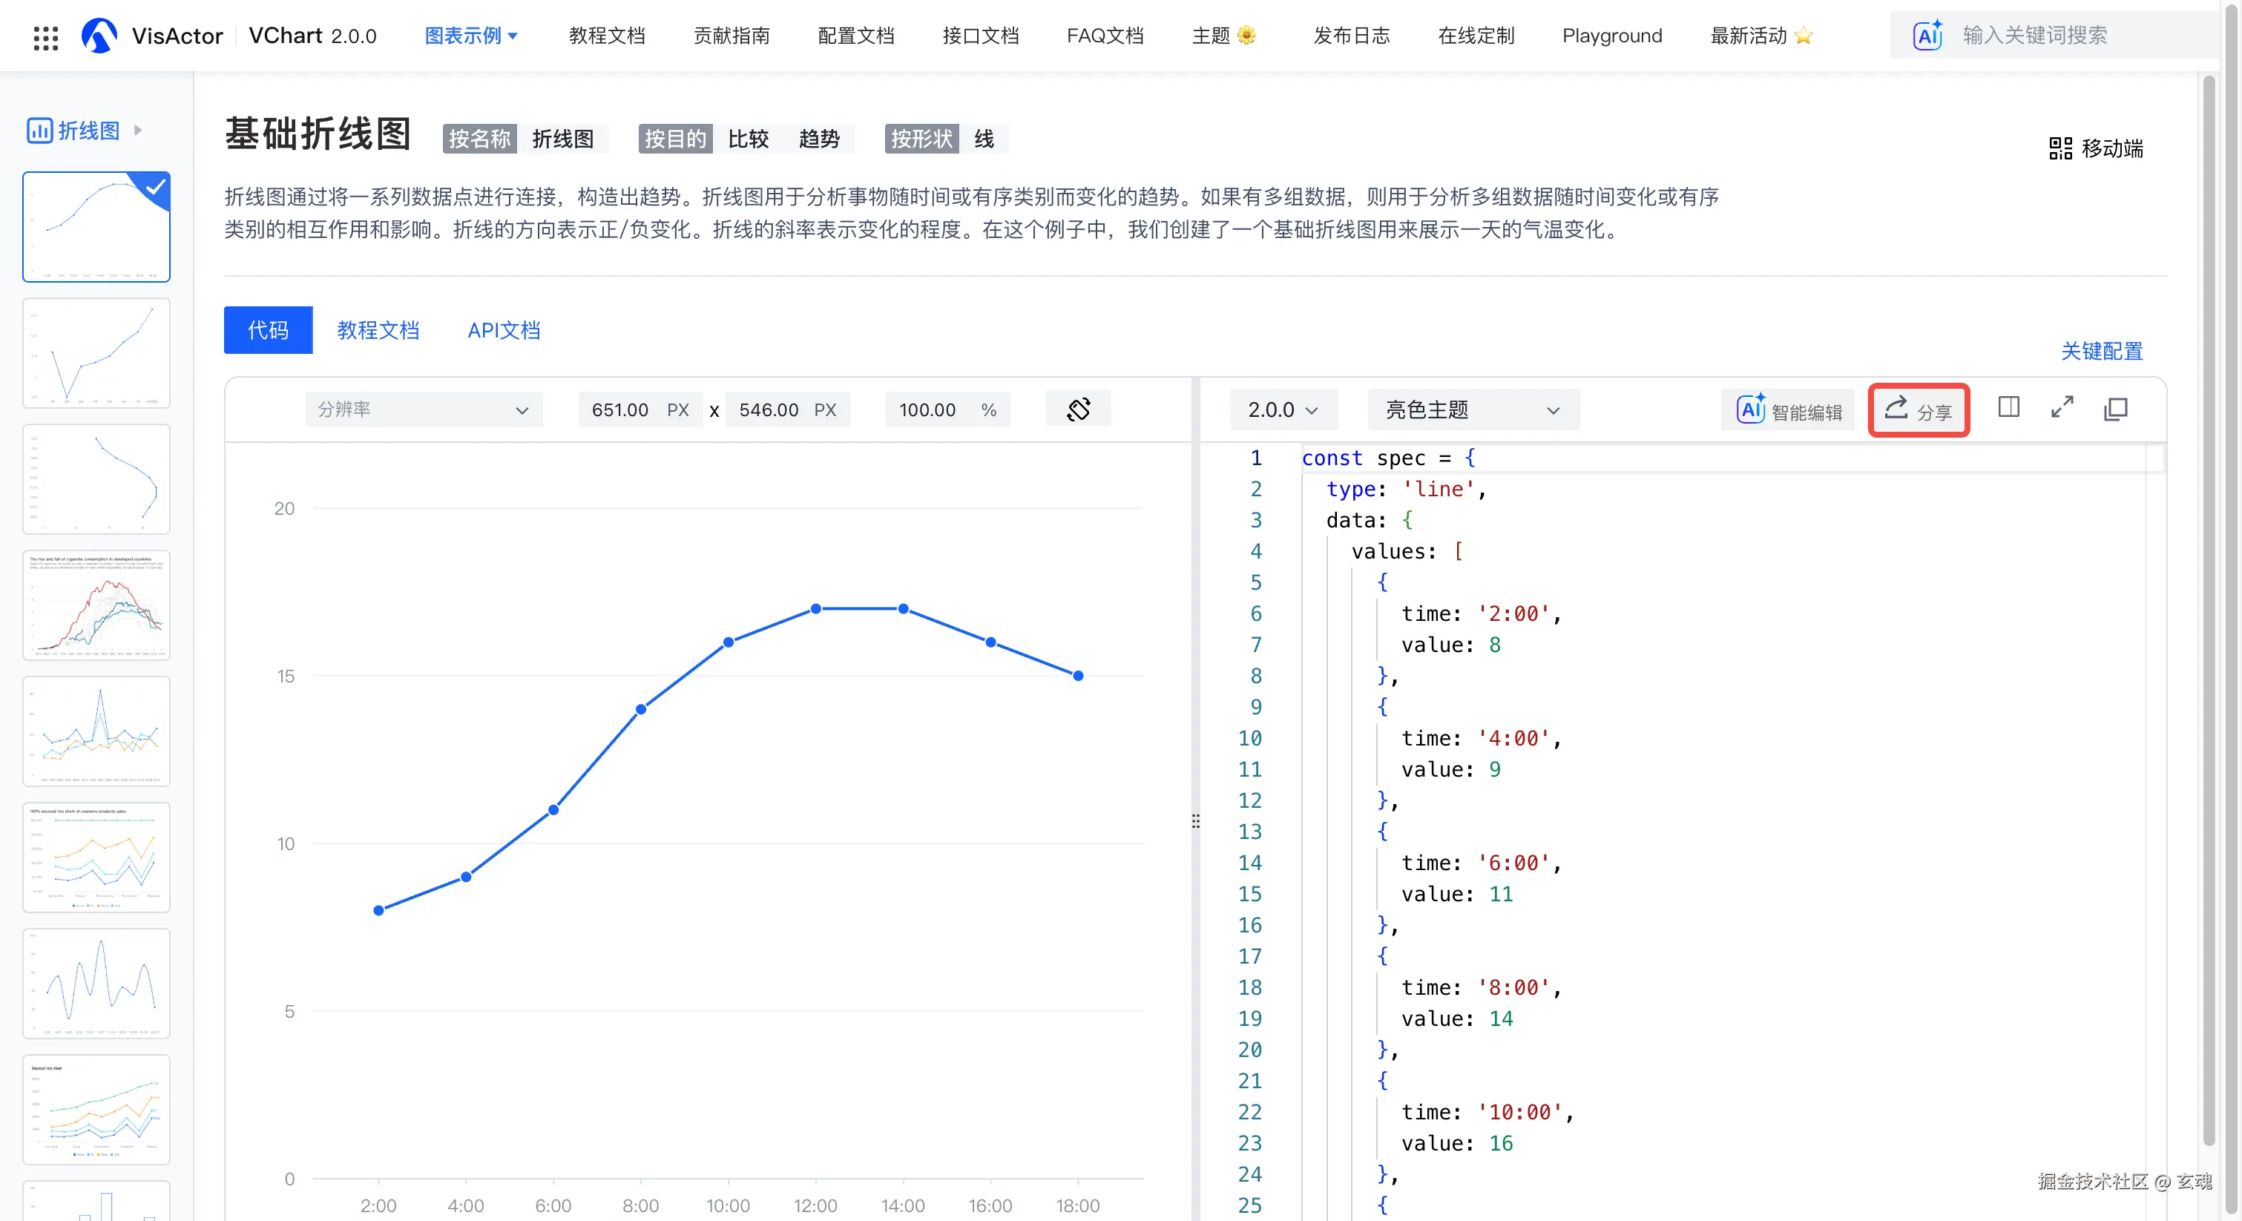Open the nine-dot apps grid icon
Image resolution: width=2242 pixels, height=1221 pixels.
[x=45, y=37]
